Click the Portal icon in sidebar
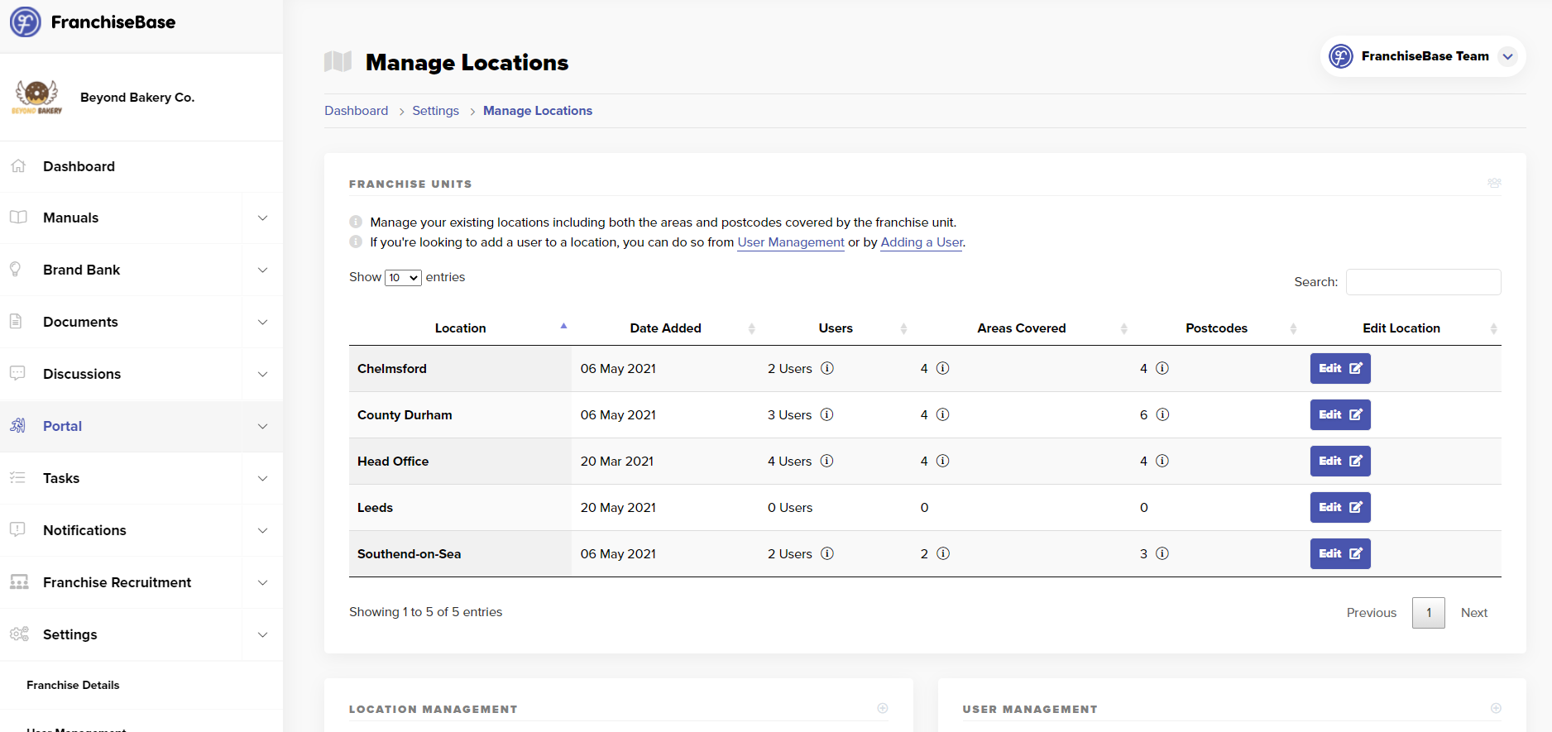Image resolution: width=1552 pixels, height=732 pixels. (x=17, y=426)
